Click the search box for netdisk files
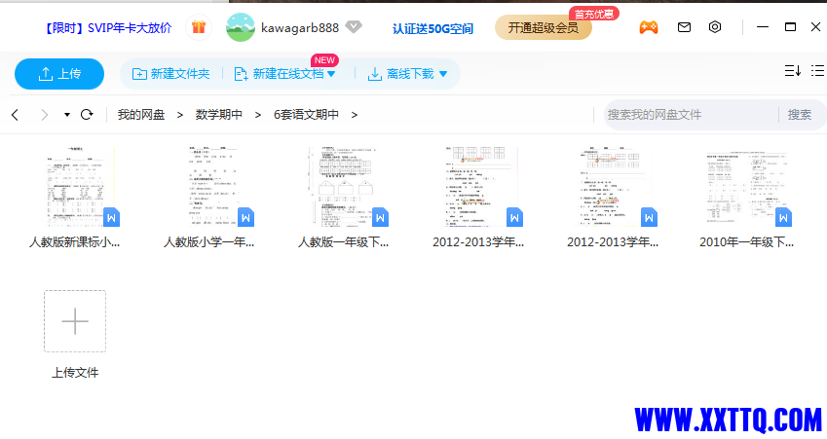This screenshot has height=439, width=827. click(690, 115)
